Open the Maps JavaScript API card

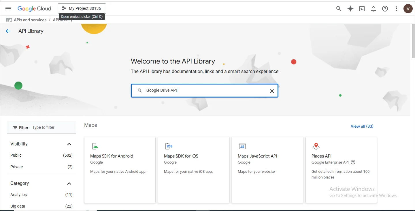coord(267,170)
